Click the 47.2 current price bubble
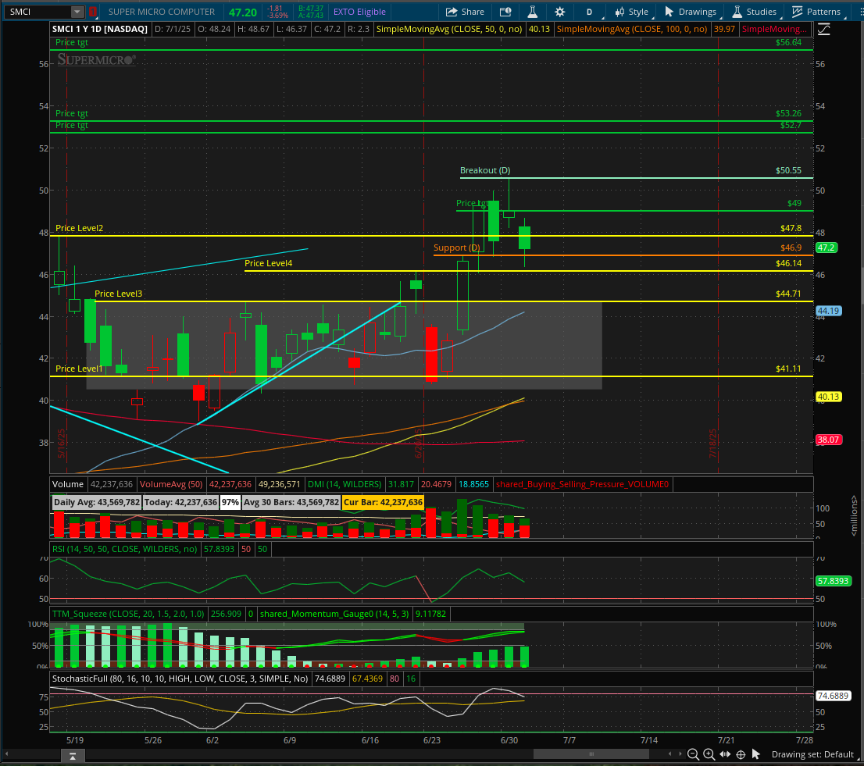The height and width of the screenshot is (766, 864). pos(827,248)
